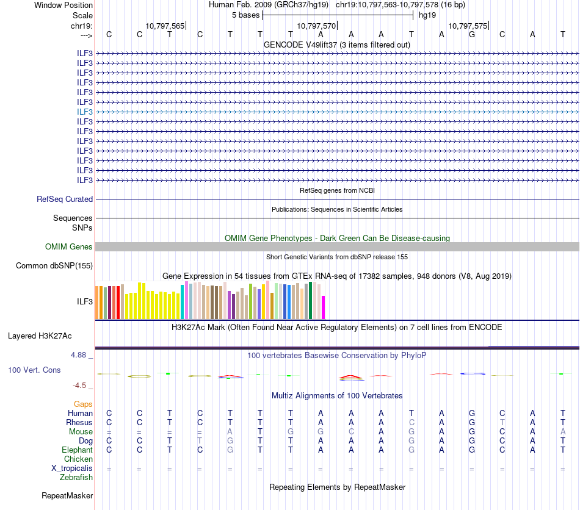580x510 pixels.
Task: Click the GTEx tissue expression bar chart
Action: point(210,300)
